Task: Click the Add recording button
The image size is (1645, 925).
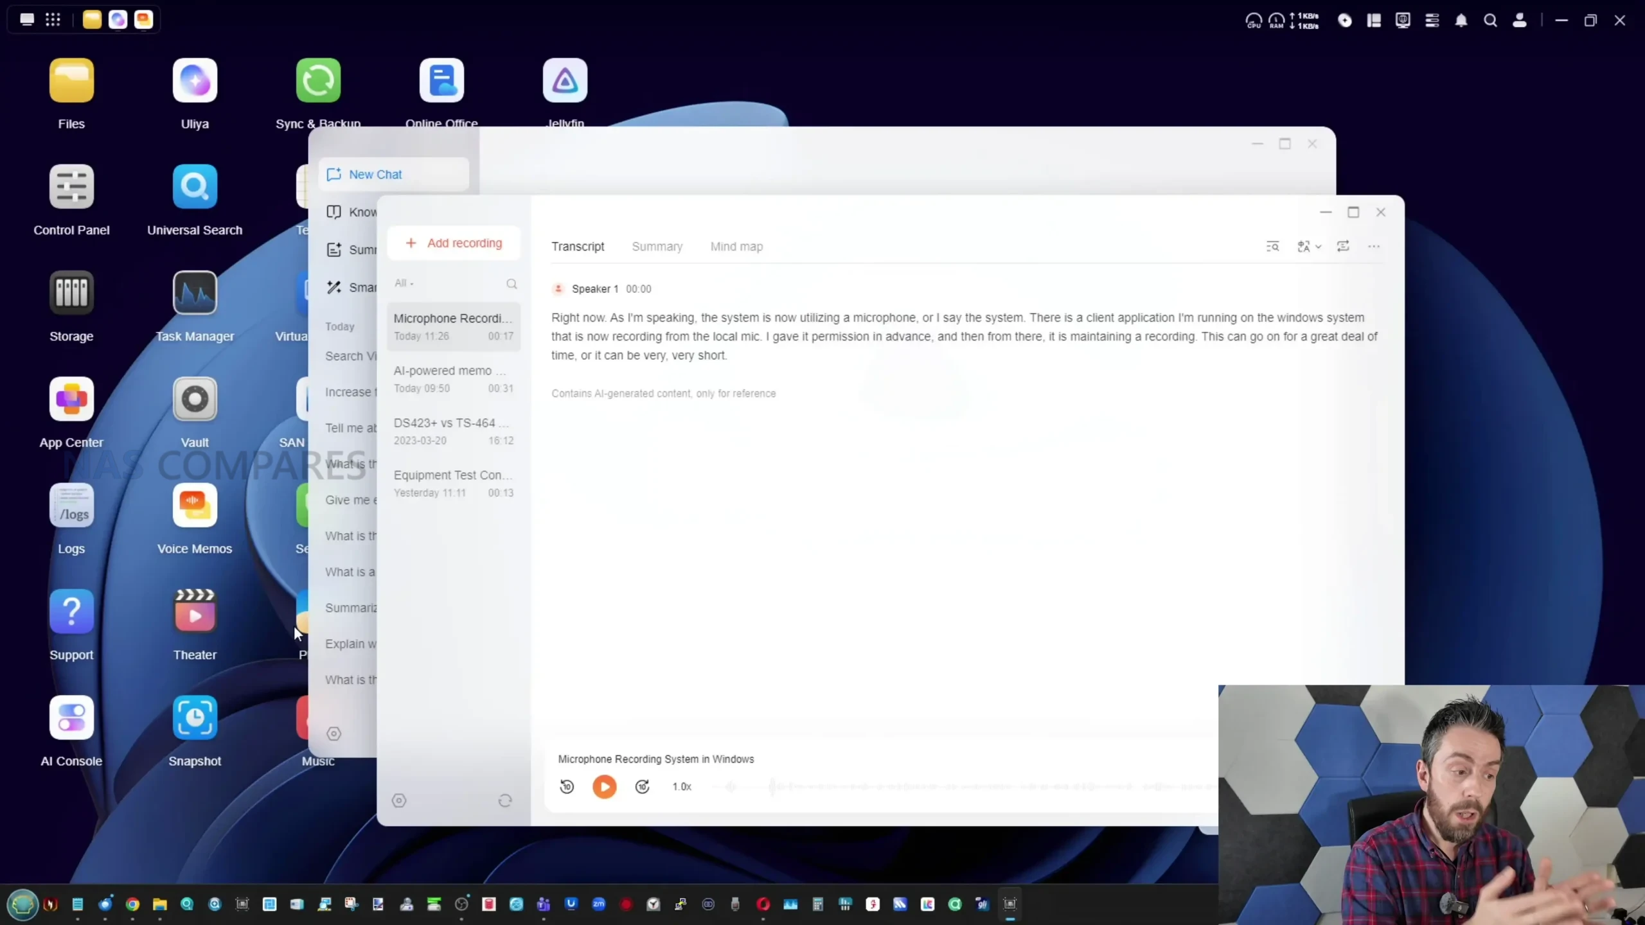Action: pyautogui.click(x=454, y=243)
